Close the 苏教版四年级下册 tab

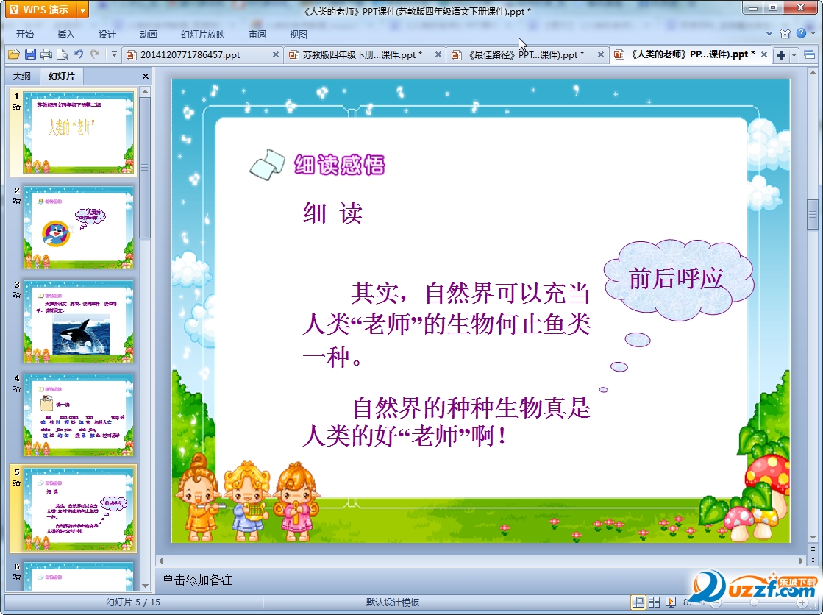point(438,54)
